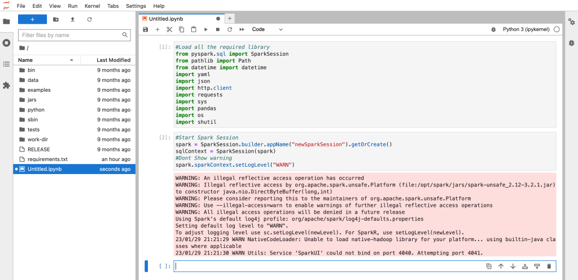Interrupt the kernel with the stop icon
Screen dimensions: 578x280
pyautogui.click(x=218, y=29)
